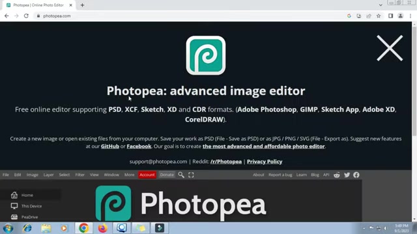Open the Select menu

point(65,175)
